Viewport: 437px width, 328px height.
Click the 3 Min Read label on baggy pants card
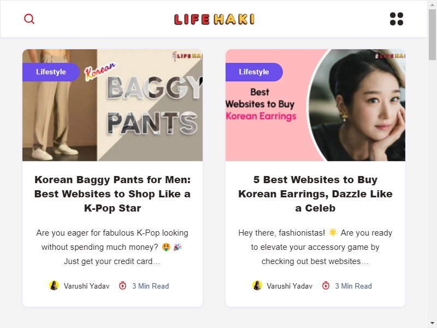tap(151, 286)
